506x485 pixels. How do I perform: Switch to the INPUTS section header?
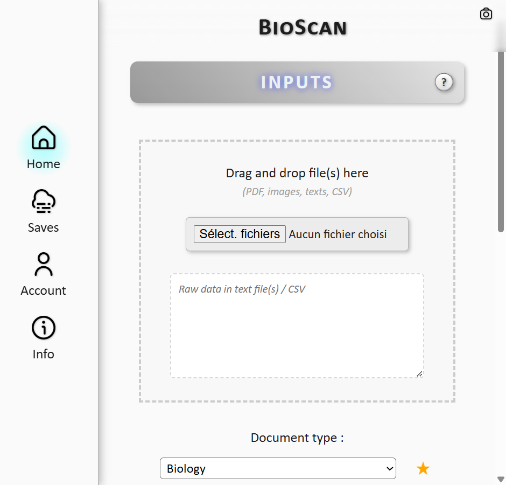[x=296, y=82]
